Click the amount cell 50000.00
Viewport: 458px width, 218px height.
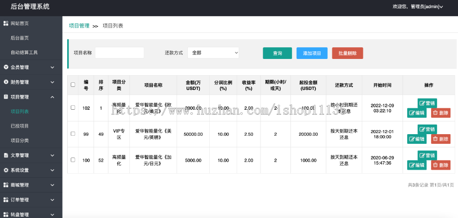[193, 134]
